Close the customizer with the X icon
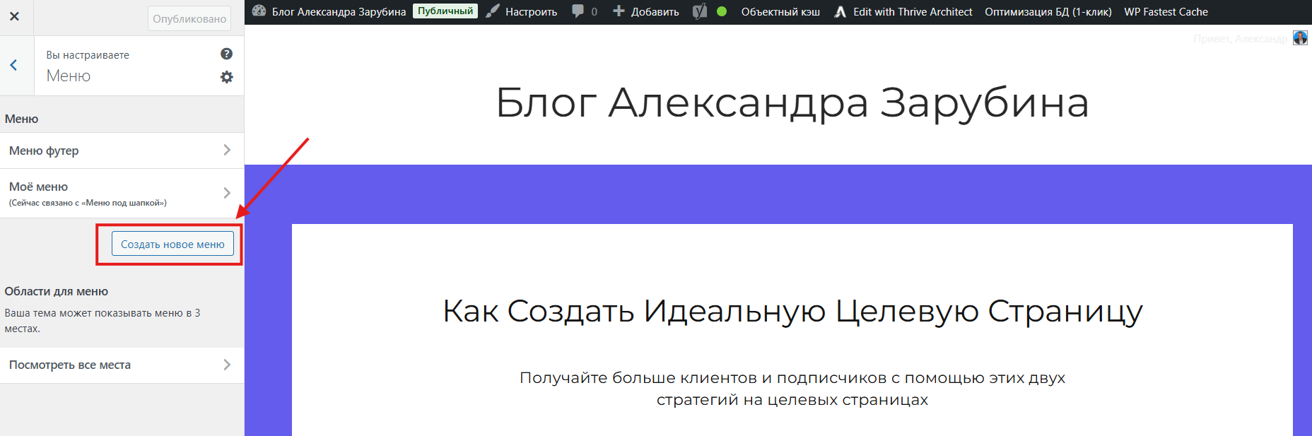The width and height of the screenshot is (1312, 436). coord(14,16)
